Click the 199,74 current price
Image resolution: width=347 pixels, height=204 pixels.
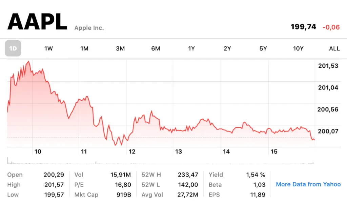coord(303,27)
